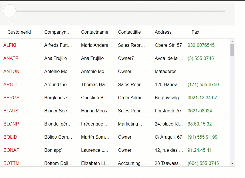Image resolution: width=245 pixels, height=178 pixels.
Task: Click fax number (171) 555-6750
Action: pyautogui.click(x=203, y=84)
